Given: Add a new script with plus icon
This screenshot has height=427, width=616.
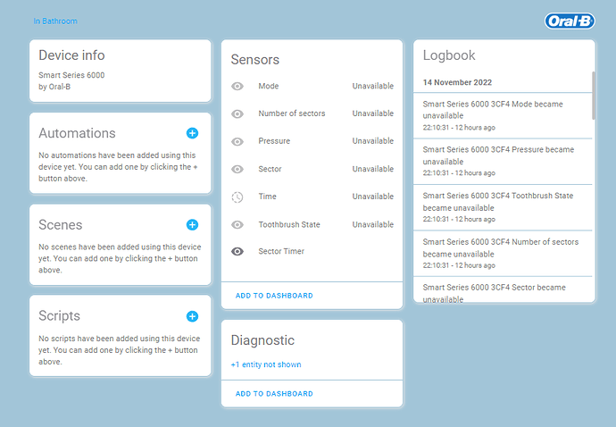Looking at the screenshot, I should tap(192, 316).
